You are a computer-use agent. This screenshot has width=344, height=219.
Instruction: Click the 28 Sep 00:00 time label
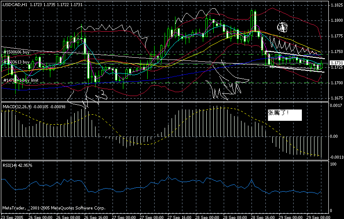[x=207, y=217]
